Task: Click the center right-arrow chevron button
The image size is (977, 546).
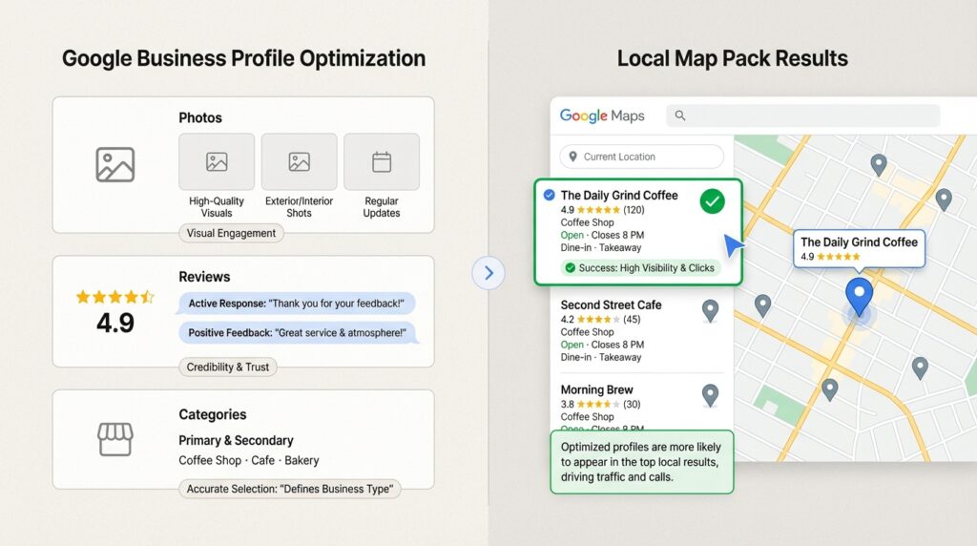Action: [x=488, y=273]
